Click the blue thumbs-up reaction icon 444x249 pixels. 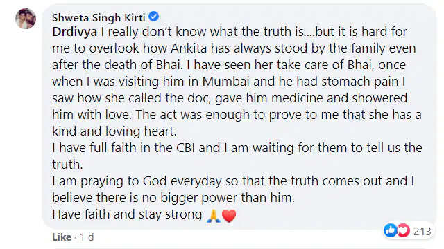(x=391, y=230)
